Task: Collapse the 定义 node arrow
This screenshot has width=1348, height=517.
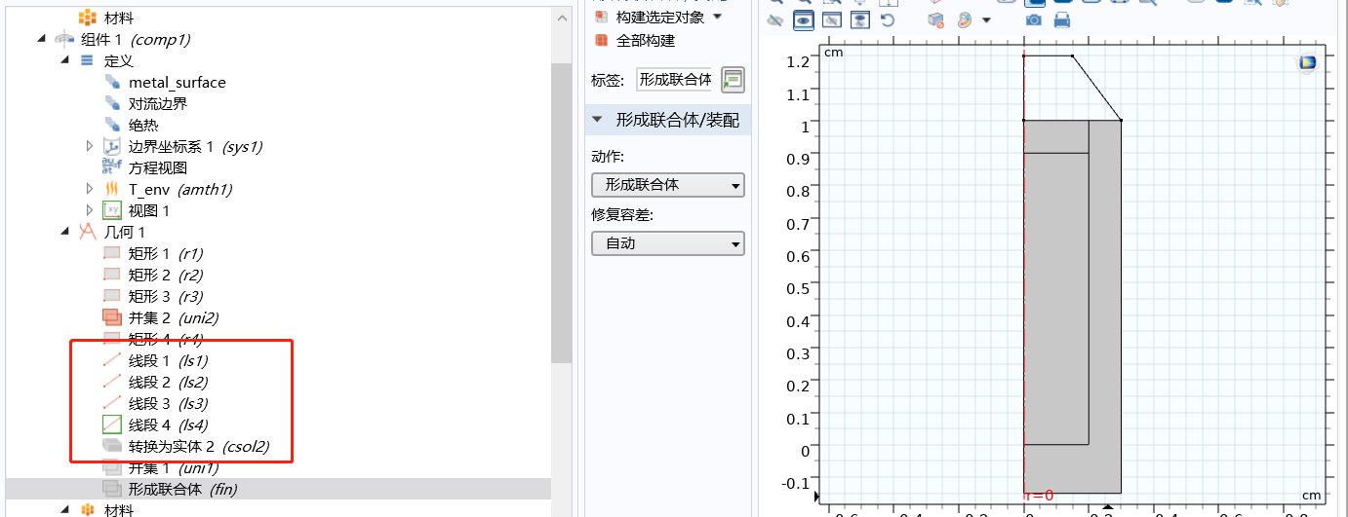Action: point(64,60)
